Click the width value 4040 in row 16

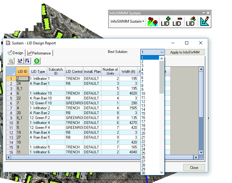pyautogui.click(x=128, y=152)
